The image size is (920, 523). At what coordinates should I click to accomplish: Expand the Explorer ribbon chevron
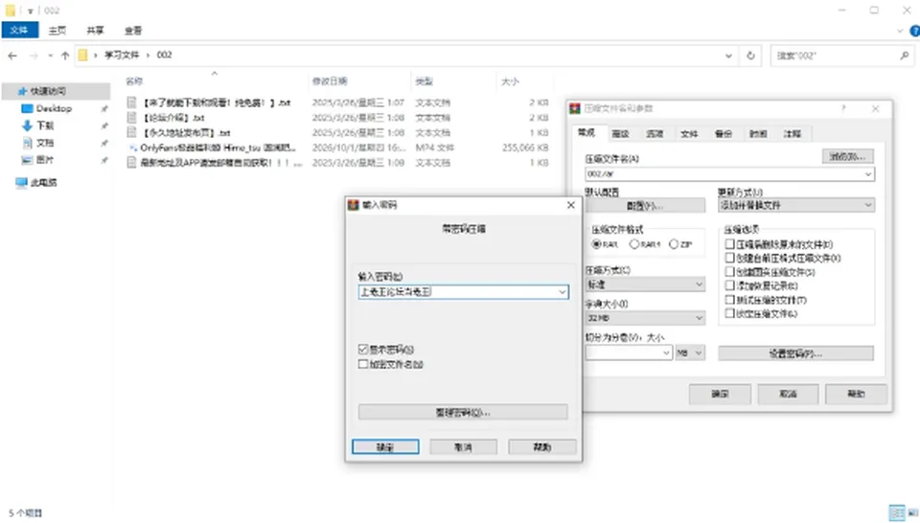pyautogui.click(x=900, y=31)
